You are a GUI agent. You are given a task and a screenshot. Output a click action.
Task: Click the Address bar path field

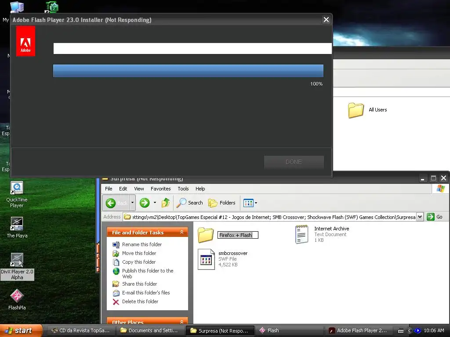(x=269, y=217)
